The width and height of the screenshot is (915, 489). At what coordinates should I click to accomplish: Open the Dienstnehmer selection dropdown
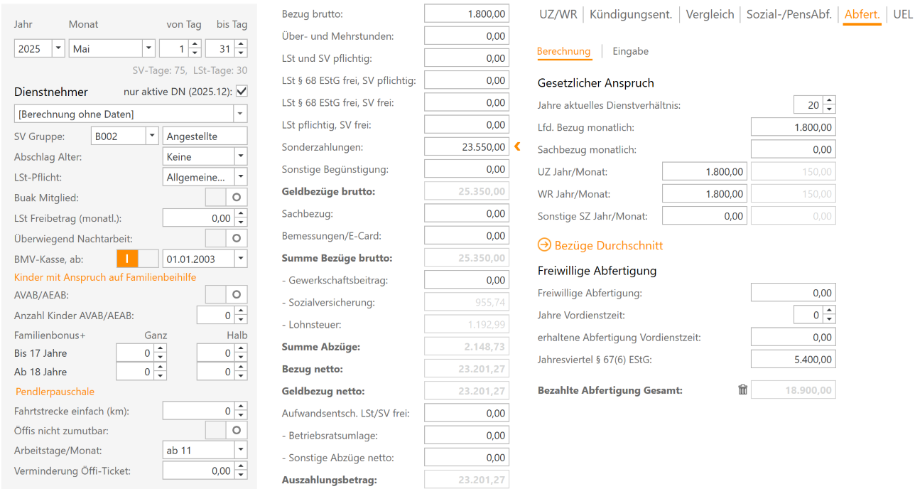pyautogui.click(x=239, y=114)
